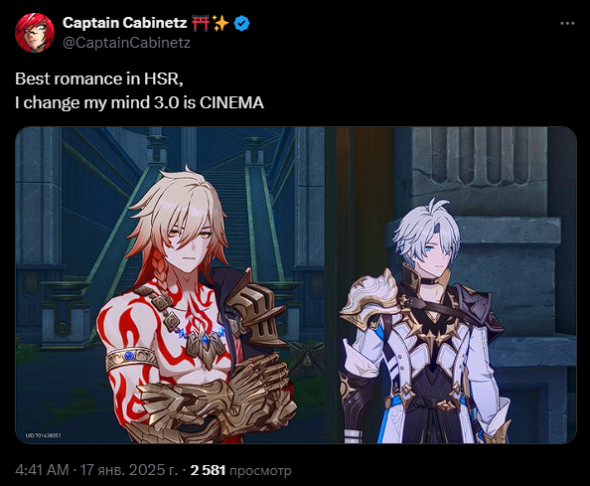Viewport: 590px width, 486px height.
Task: Open Captain Cabinetz's red-haired profile avatar
Action: [35, 33]
